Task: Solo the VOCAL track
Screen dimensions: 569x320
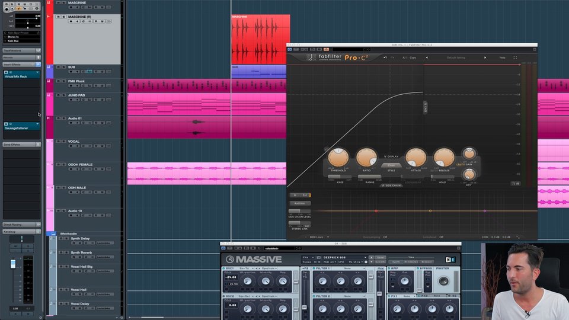Action: pyautogui.click(x=64, y=142)
